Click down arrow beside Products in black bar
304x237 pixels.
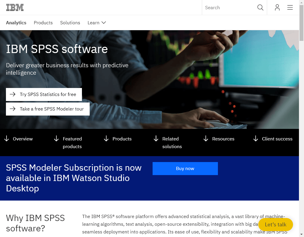coord(106,139)
